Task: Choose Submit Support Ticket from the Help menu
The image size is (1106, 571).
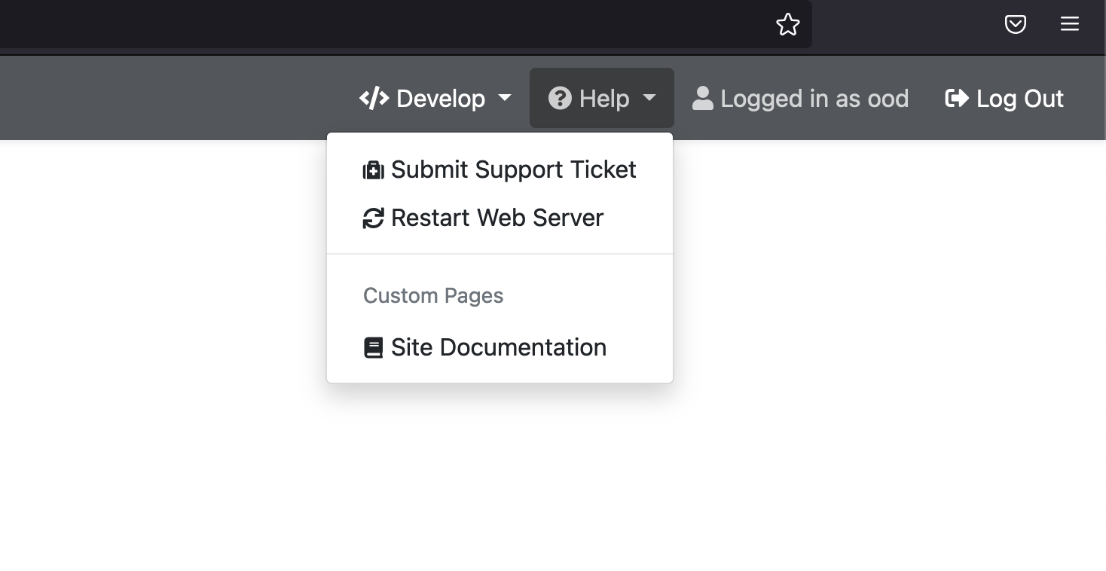Action: [x=513, y=169]
